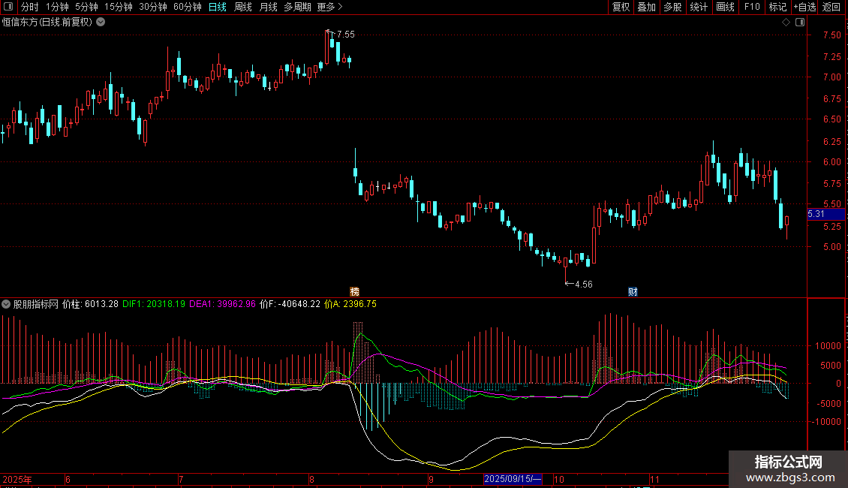Open the 画线 drawing tools

(726, 7)
